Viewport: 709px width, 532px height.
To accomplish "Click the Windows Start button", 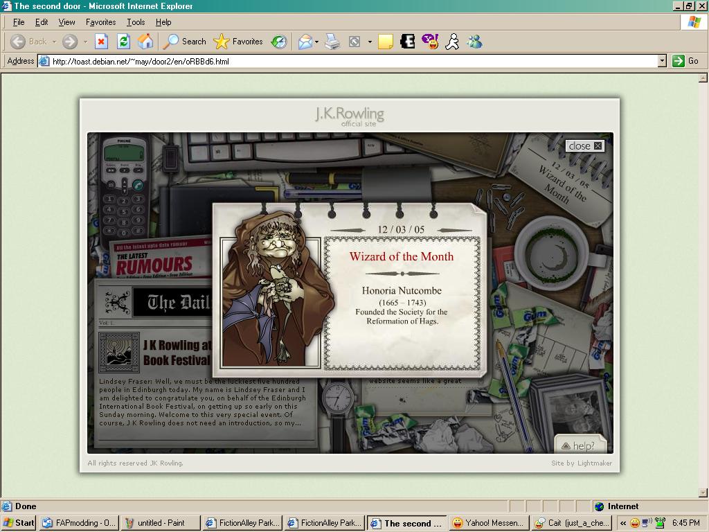I will coord(19,523).
